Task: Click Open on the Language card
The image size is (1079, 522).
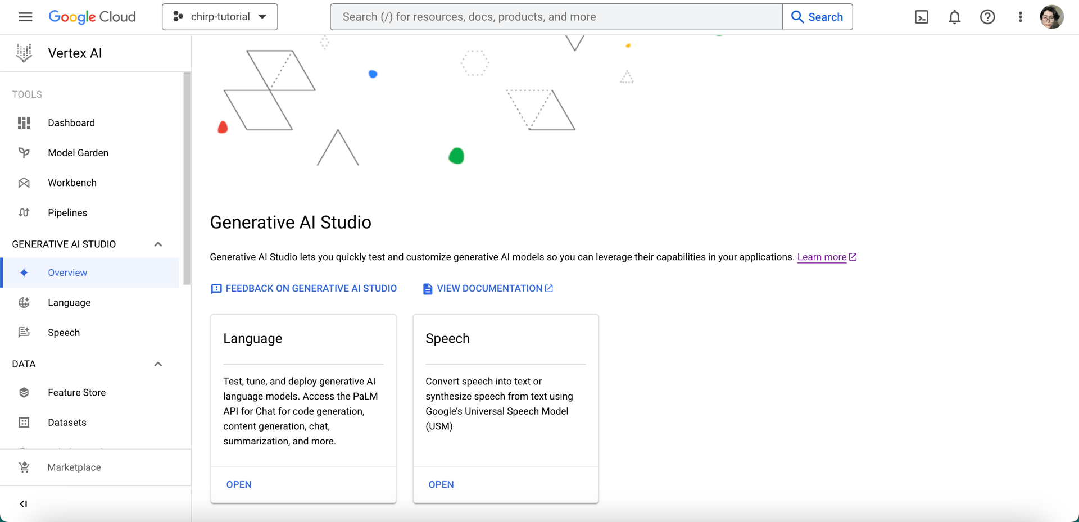Action: pos(239,484)
